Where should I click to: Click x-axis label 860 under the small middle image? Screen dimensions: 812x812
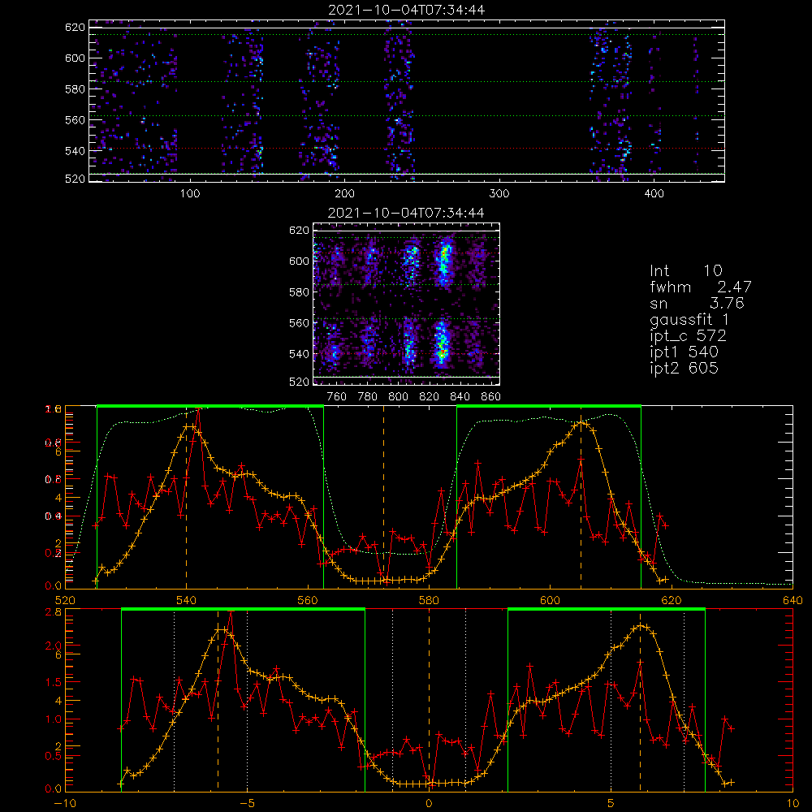pyautogui.click(x=491, y=397)
